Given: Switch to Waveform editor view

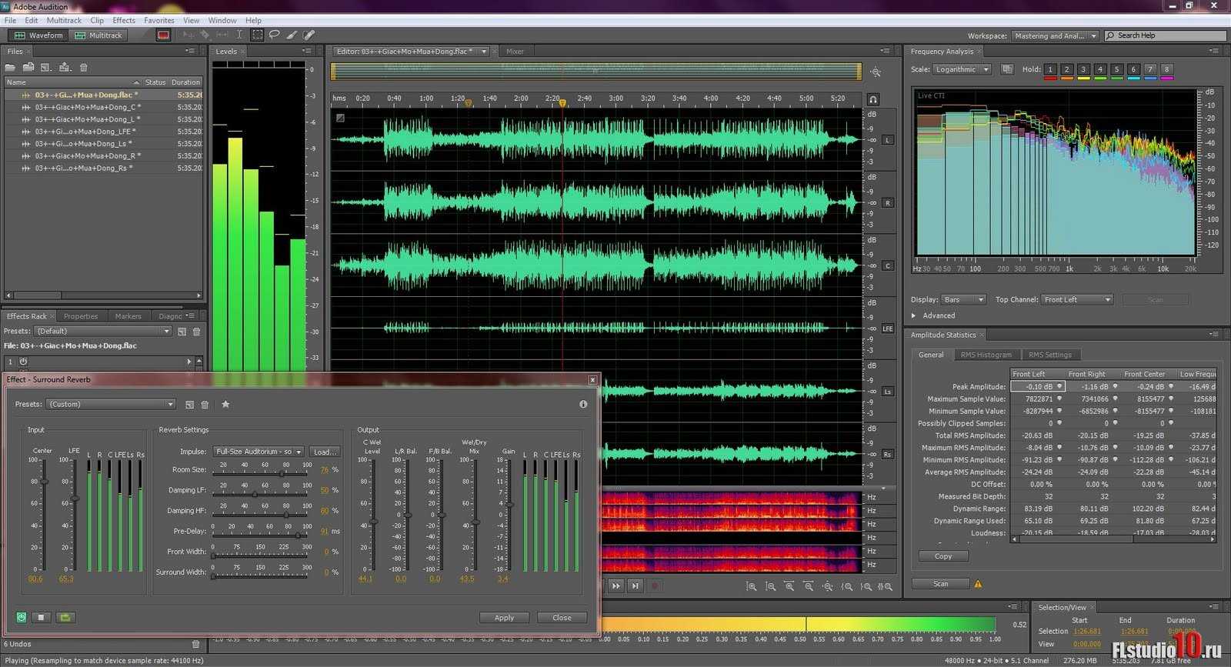Looking at the screenshot, I should [38, 35].
